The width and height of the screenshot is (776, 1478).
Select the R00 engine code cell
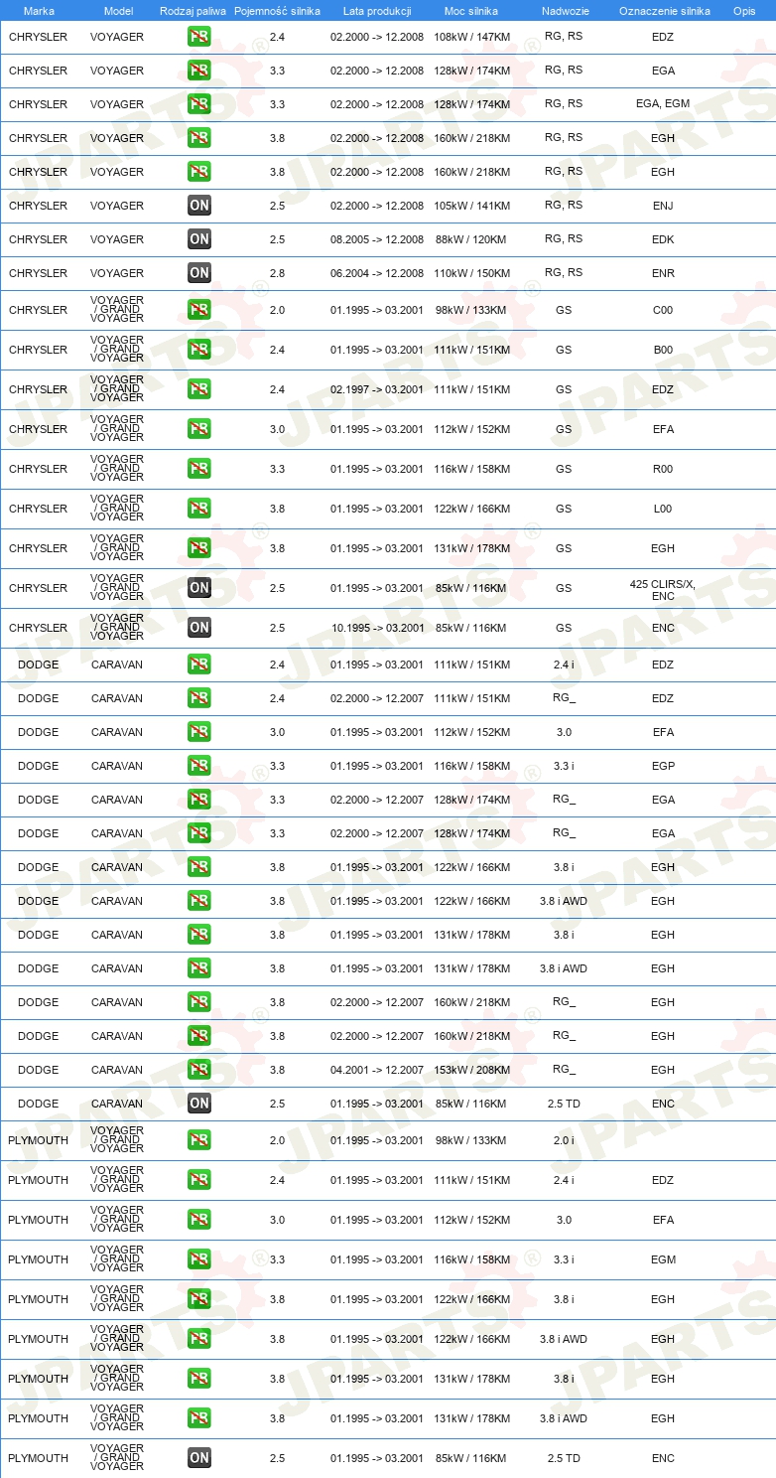(663, 469)
